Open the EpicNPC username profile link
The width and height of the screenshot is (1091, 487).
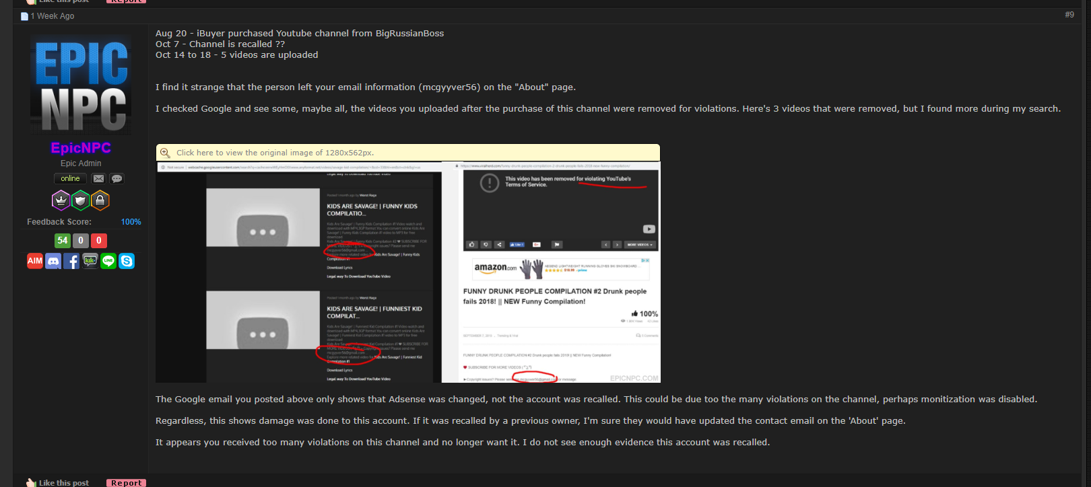(81, 148)
